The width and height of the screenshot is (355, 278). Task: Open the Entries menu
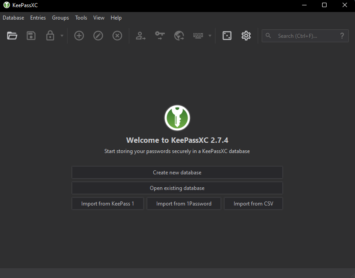38,18
